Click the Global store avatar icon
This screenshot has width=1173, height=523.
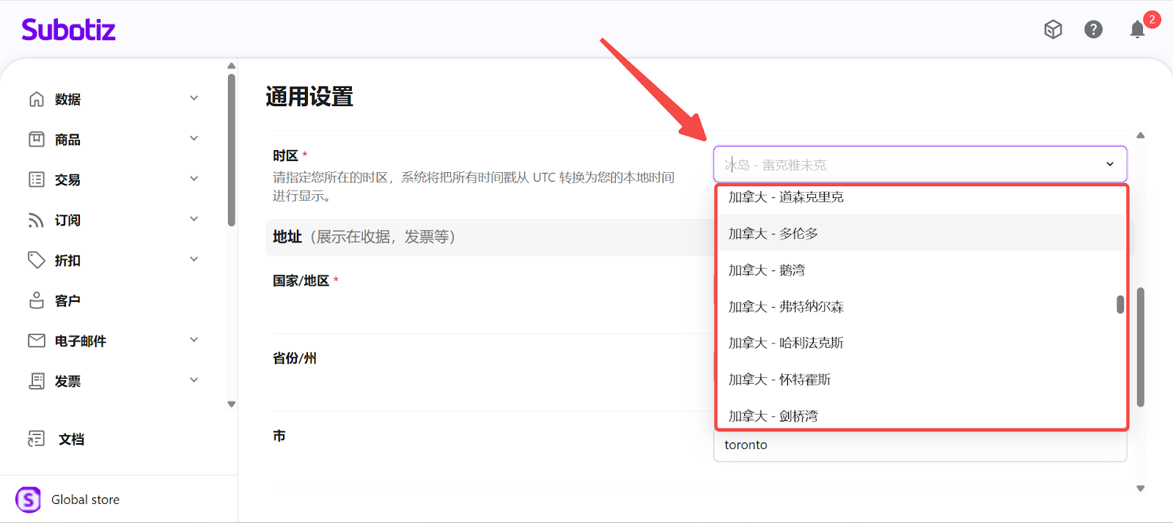pyautogui.click(x=29, y=500)
